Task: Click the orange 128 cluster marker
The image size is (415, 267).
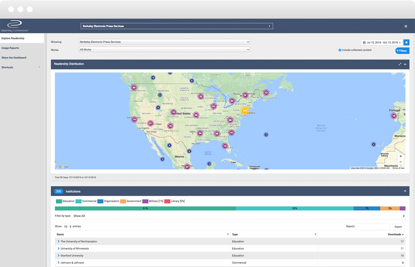Action: (x=244, y=111)
